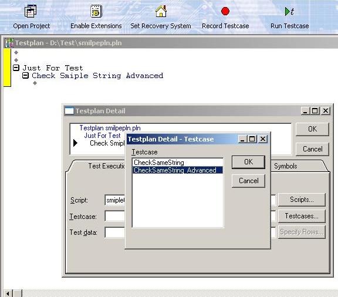Collapse Check Smiple String Advanced node

pyautogui.click(x=25, y=76)
